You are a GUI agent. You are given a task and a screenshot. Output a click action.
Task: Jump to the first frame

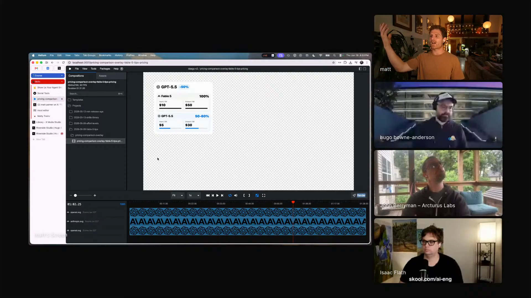[208, 195]
